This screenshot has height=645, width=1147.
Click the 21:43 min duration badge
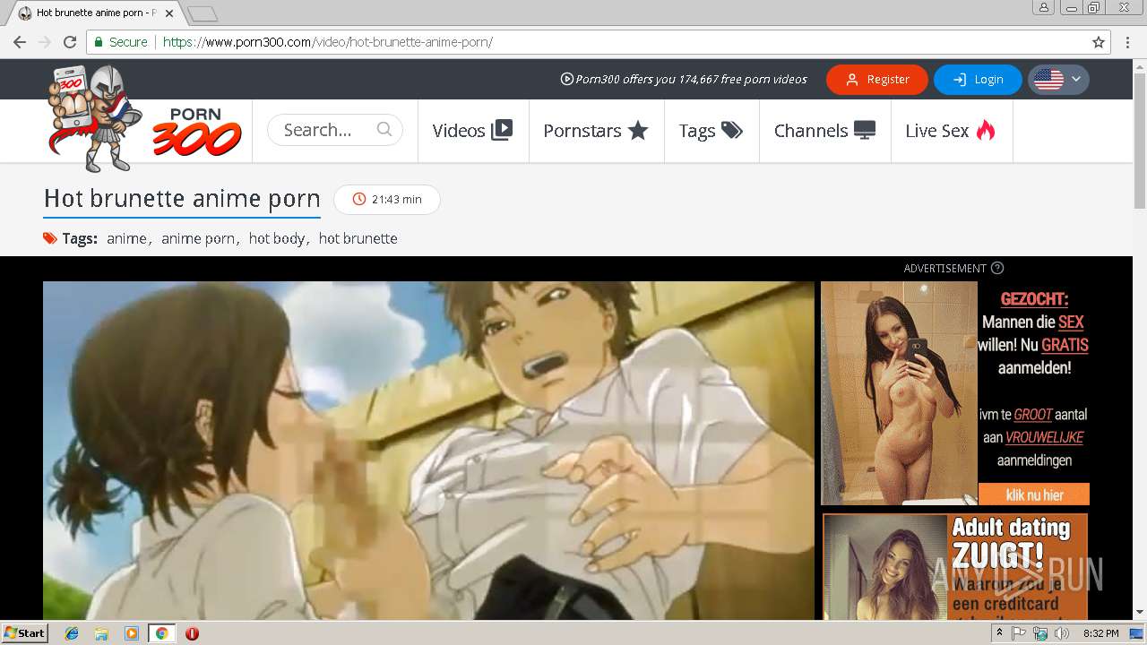pyautogui.click(x=387, y=199)
